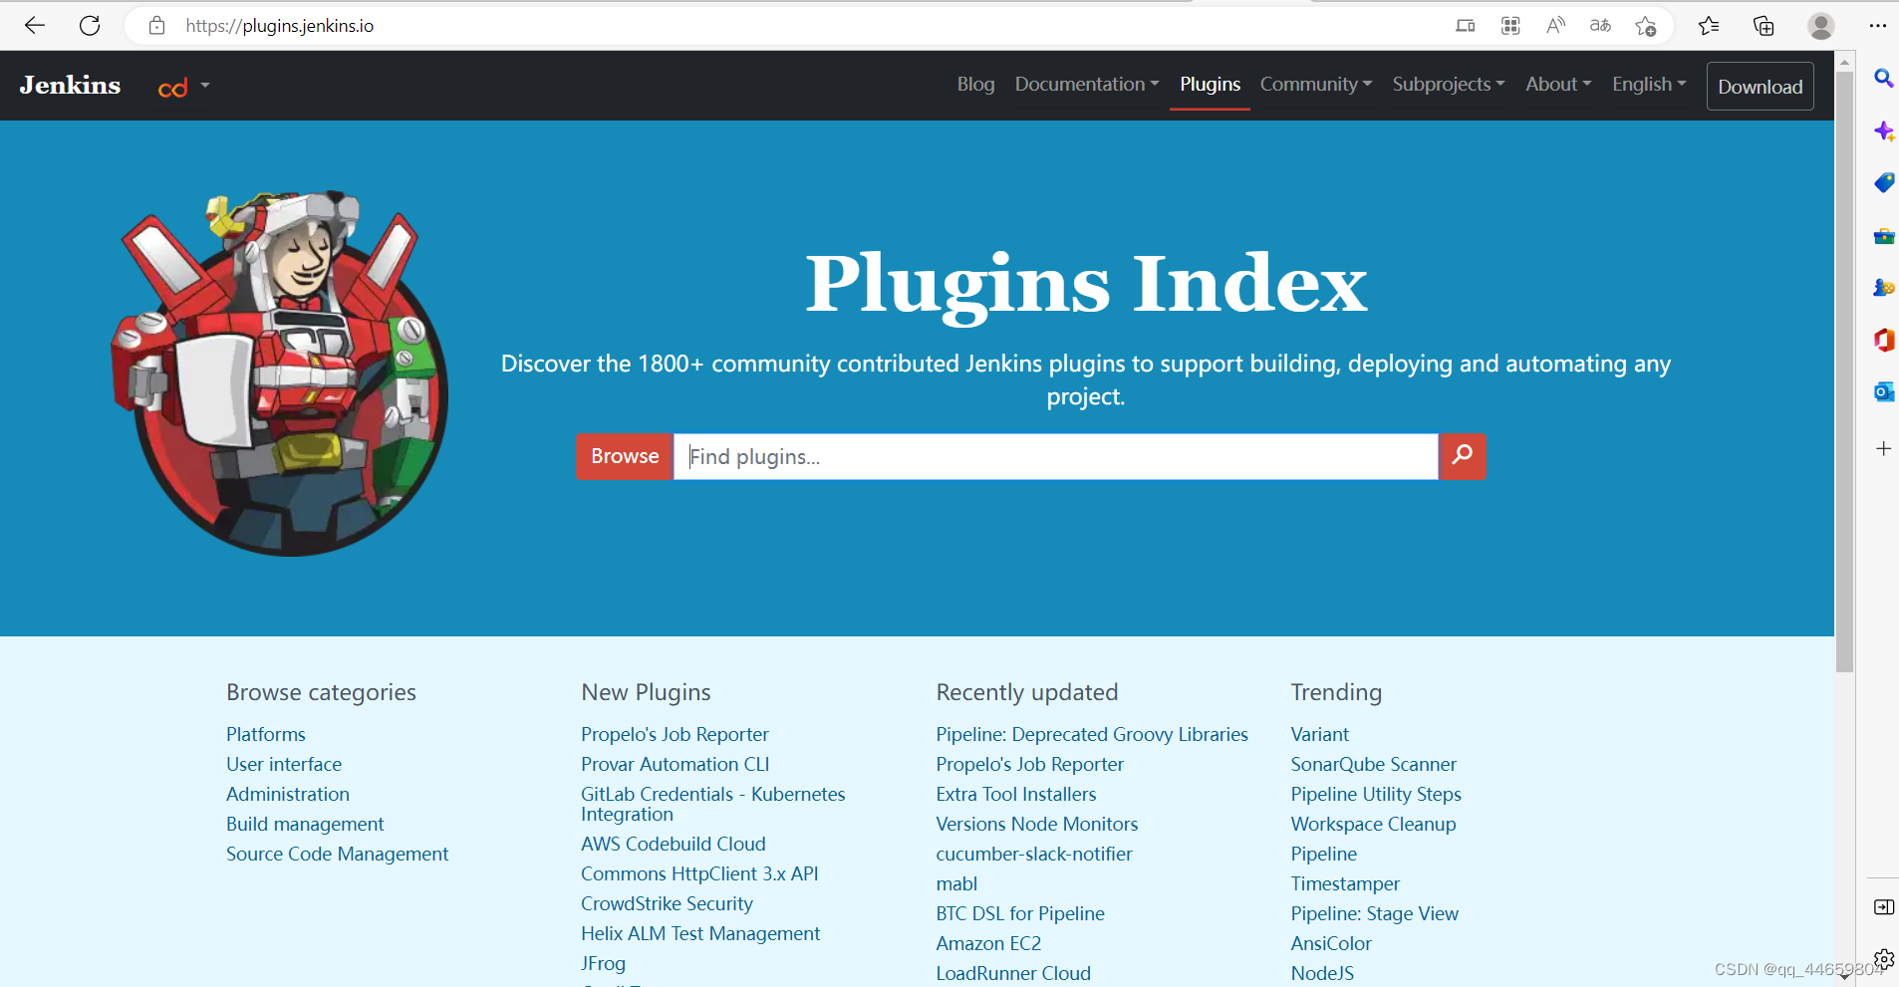Open the Blog menu item
The image size is (1899, 987).
pos(975,85)
